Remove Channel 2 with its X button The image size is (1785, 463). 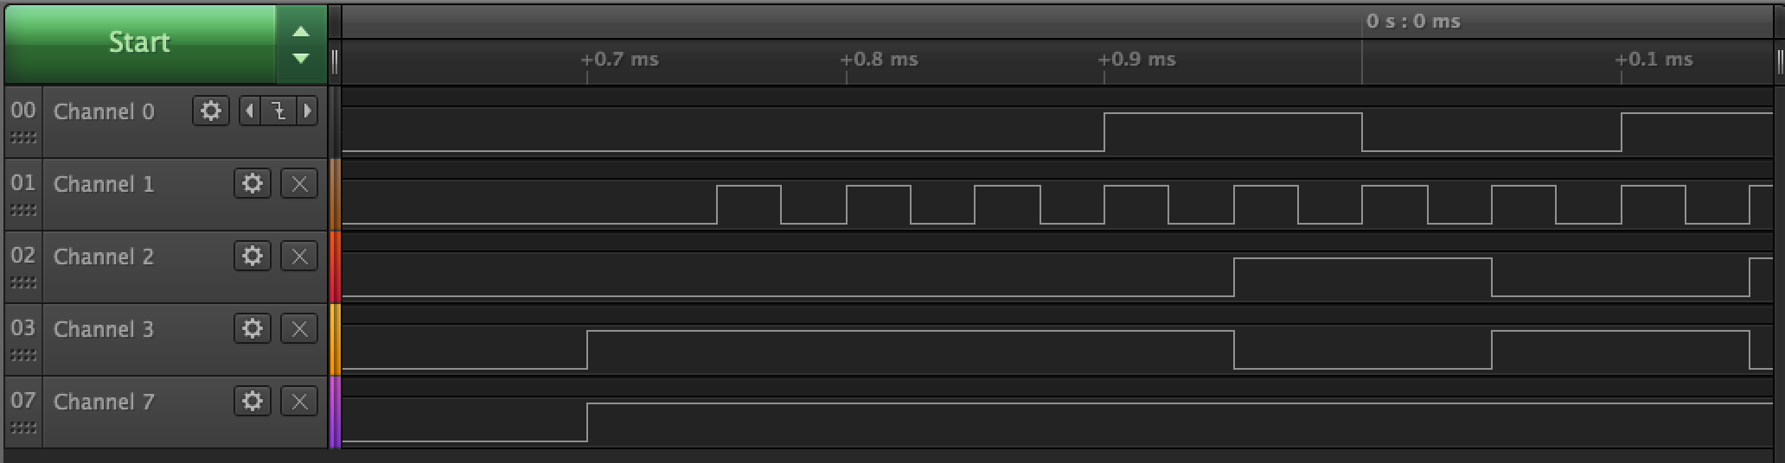pos(299,256)
